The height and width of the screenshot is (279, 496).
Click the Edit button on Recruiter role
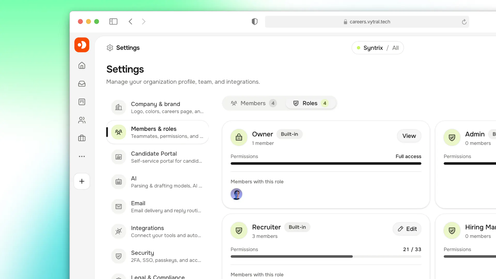(x=407, y=229)
